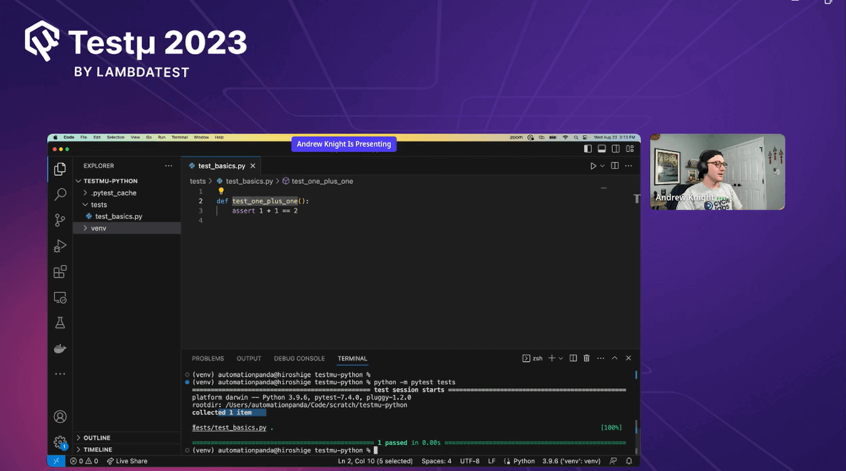Open notifications bell in status bar
This screenshot has height=471, width=846.
click(x=629, y=461)
